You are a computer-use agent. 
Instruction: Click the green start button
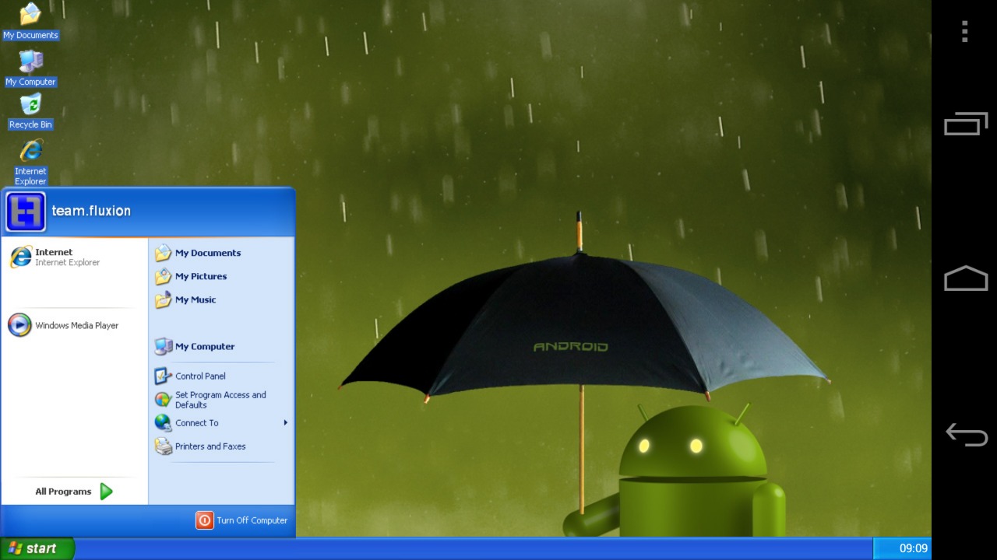[37, 548]
